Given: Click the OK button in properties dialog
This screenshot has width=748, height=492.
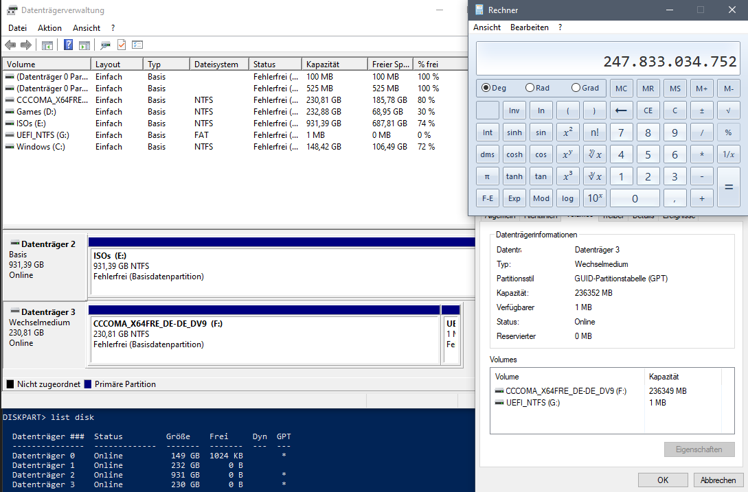Looking at the screenshot, I should pyautogui.click(x=663, y=480).
